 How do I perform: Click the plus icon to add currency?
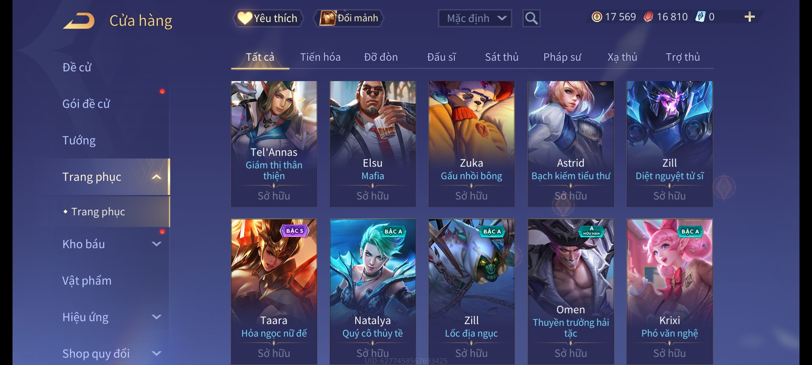tap(750, 17)
